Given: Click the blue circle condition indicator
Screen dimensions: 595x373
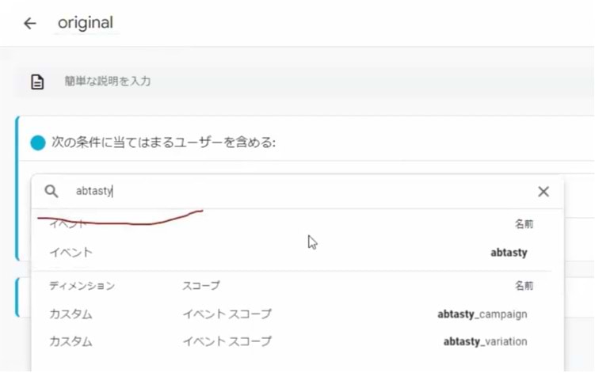Looking at the screenshot, I should click(x=38, y=143).
